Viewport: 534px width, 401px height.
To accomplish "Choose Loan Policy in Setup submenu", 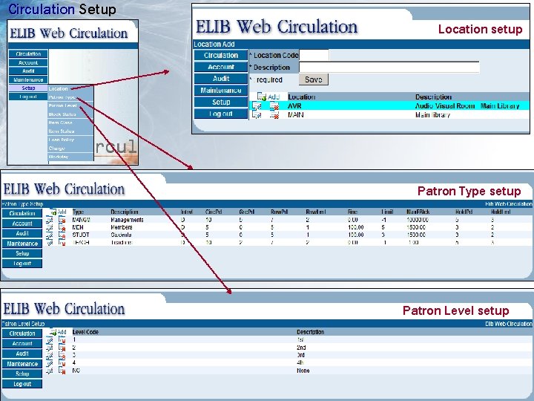I will coord(70,140).
